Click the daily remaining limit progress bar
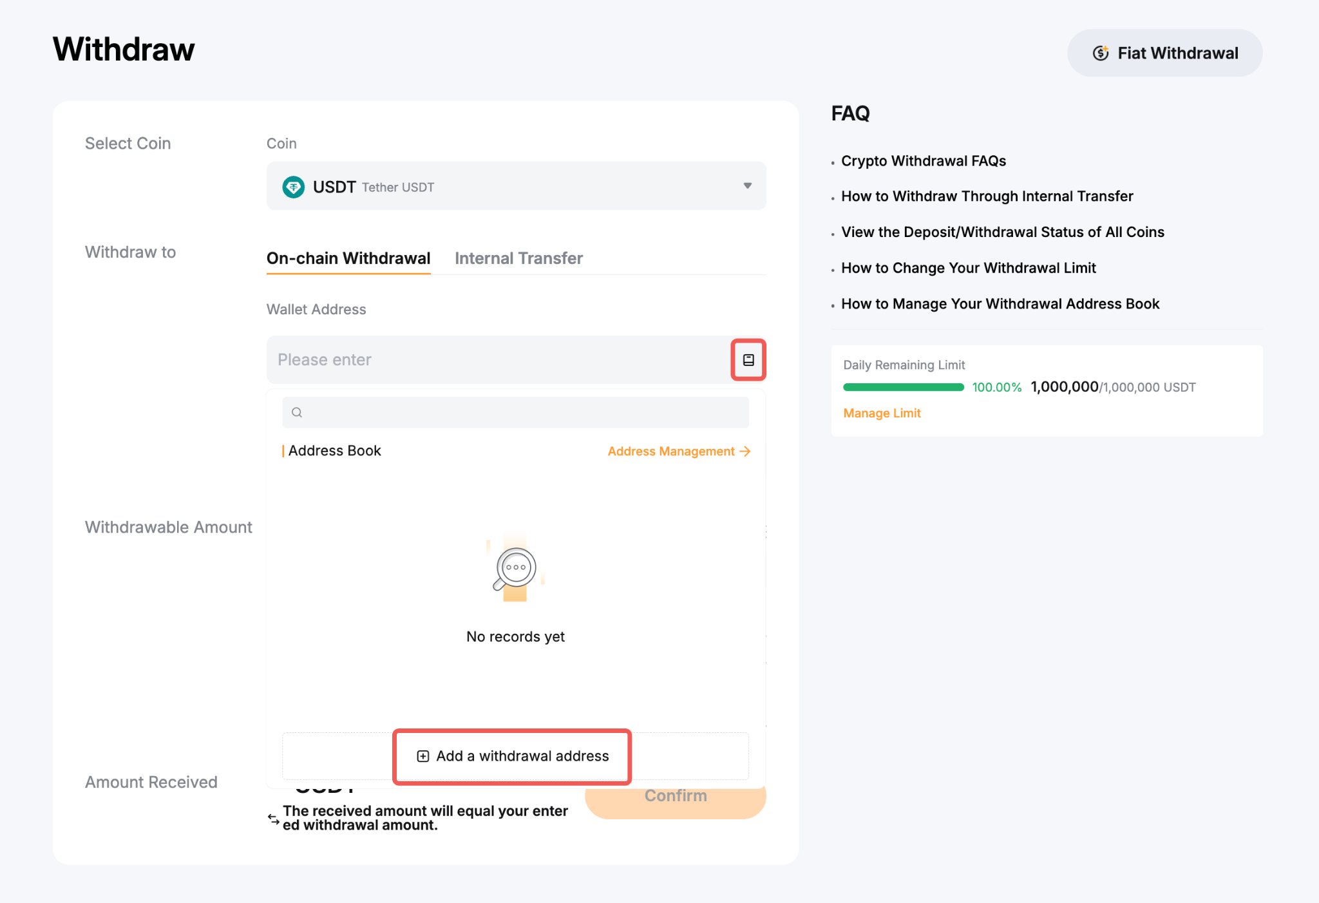1319x903 pixels. pos(903,387)
